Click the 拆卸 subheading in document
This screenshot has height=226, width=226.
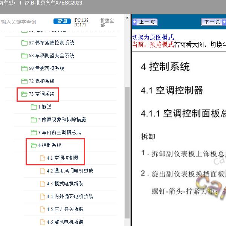(148, 137)
